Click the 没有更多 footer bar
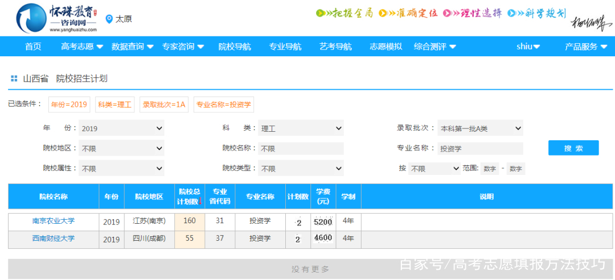 (310, 269)
